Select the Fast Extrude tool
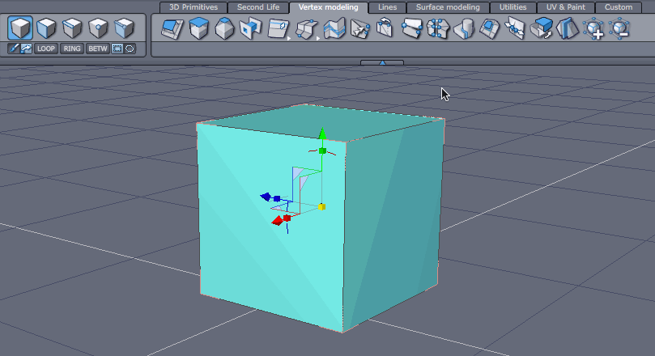The image size is (655, 356). [x=199, y=29]
